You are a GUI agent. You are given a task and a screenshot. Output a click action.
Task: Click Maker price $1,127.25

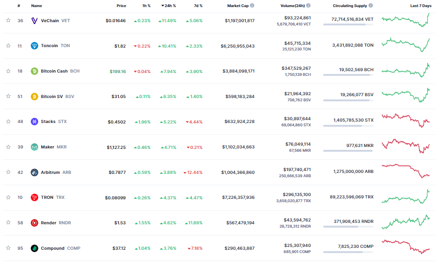(116, 147)
